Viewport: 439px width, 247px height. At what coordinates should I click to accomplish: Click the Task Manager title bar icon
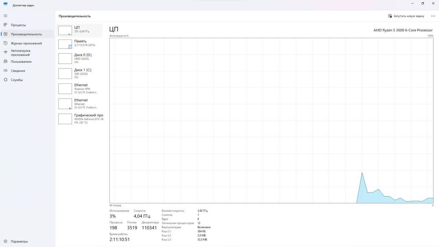[5, 4]
